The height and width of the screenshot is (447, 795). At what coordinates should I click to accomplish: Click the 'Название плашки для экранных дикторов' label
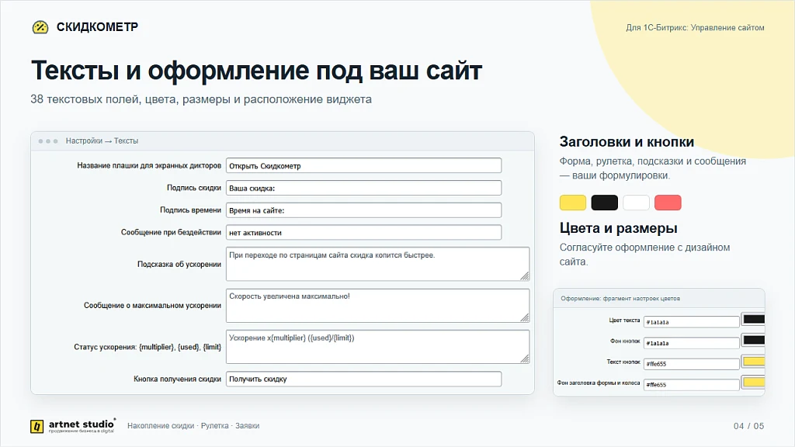pos(149,166)
